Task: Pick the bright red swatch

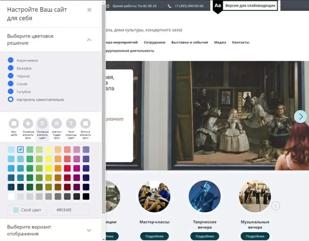Action: 67,168
